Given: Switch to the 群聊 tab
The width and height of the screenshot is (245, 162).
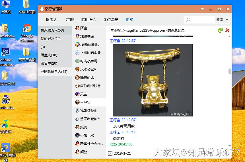Looking at the screenshot, I should (x=70, y=20).
